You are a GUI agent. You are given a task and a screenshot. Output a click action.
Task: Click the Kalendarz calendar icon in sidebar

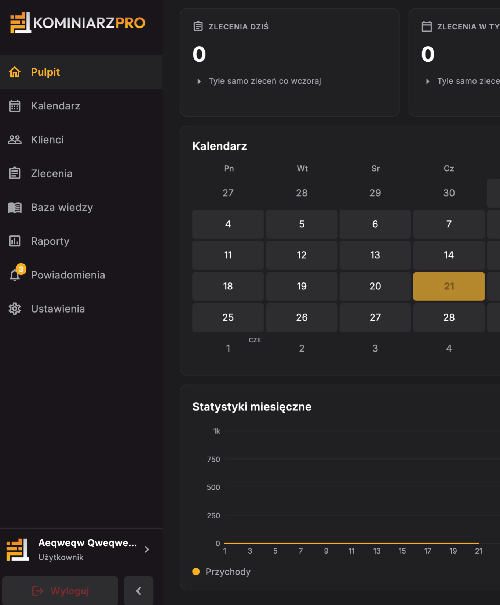[x=15, y=106]
